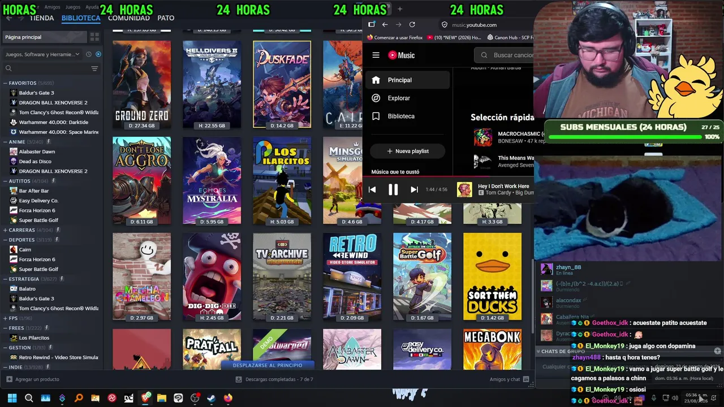This screenshot has width=724, height=407.
Task: Open the PATO profile tab
Action: point(166,18)
